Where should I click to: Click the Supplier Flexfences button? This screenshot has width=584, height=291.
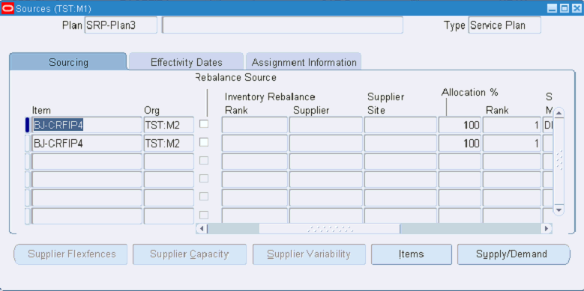(70, 254)
